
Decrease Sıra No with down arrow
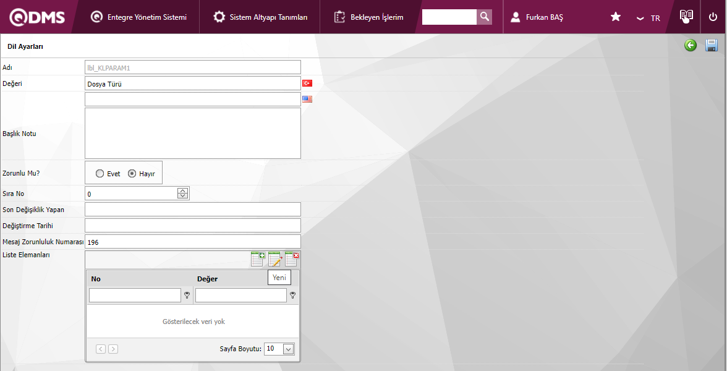(183, 196)
